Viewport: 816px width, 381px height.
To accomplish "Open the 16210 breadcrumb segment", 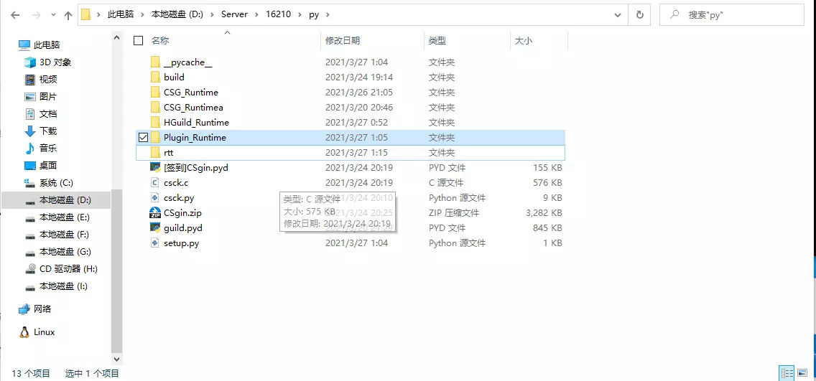I will tap(280, 15).
